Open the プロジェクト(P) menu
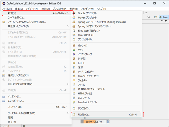 pyautogui.click(x=60, y=9)
